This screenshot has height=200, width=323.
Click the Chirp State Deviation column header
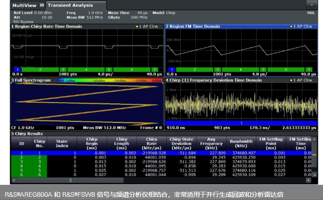click(181, 143)
